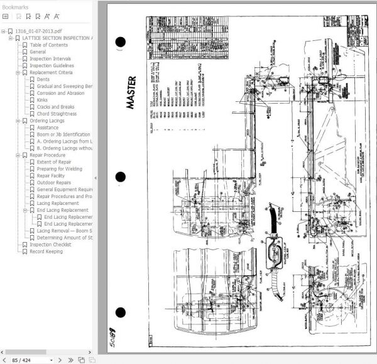The width and height of the screenshot is (377, 364).
Task: Click the Bookmarks panel title
Action: (x=15, y=7)
